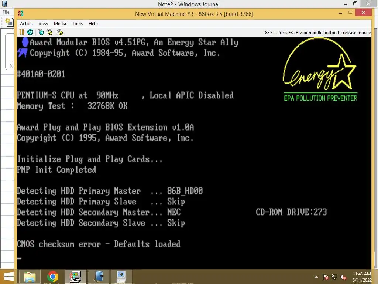Click the 86Box logo in the title bar
378x284 pixels.
click(21, 14)
